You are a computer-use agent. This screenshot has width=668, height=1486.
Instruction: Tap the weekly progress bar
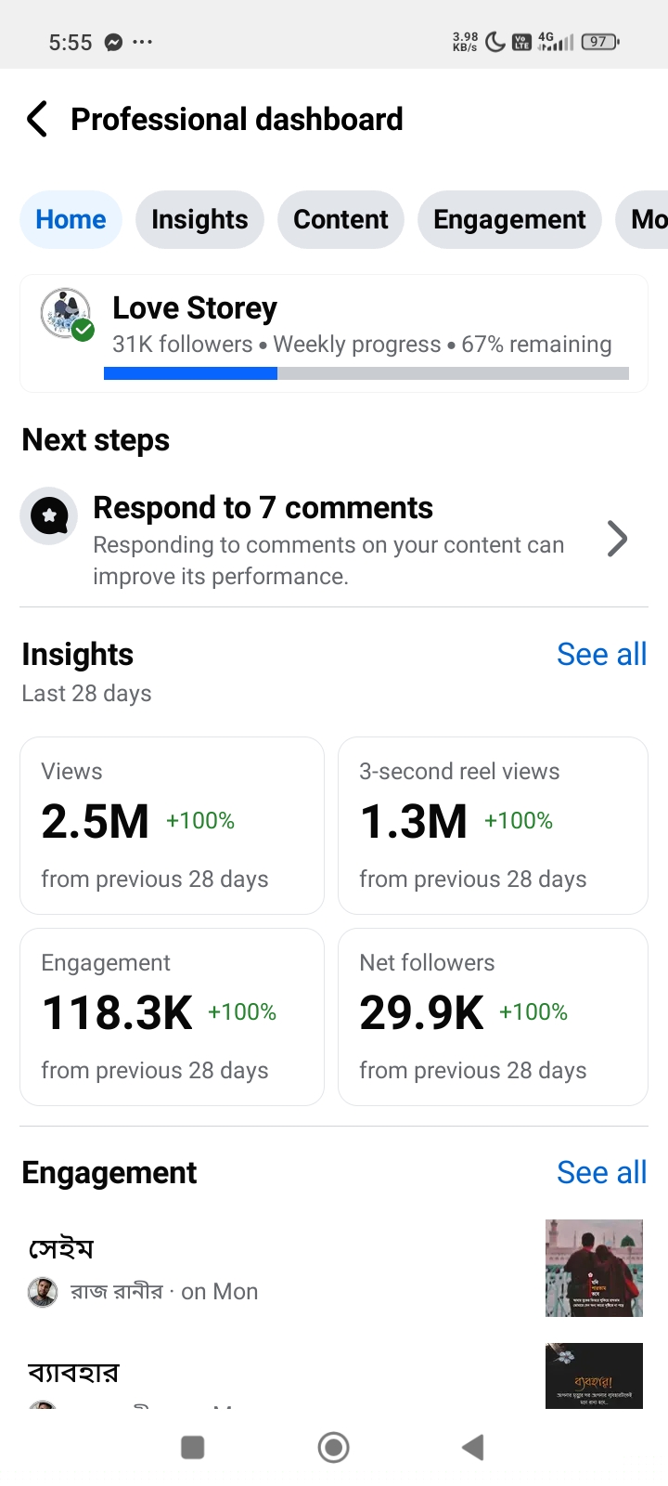(x=366, y=373)
